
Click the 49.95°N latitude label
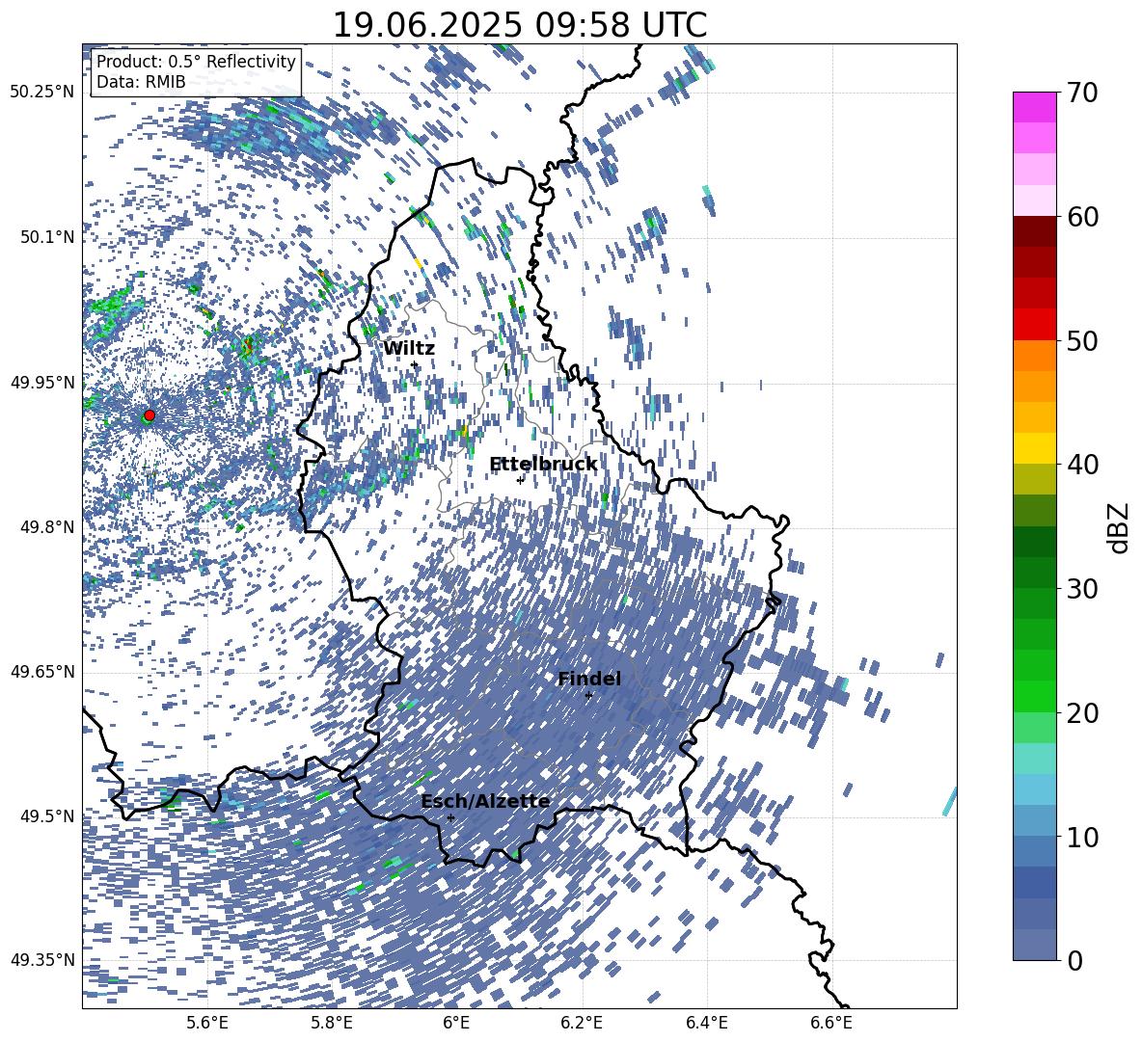tap(41, 382)
